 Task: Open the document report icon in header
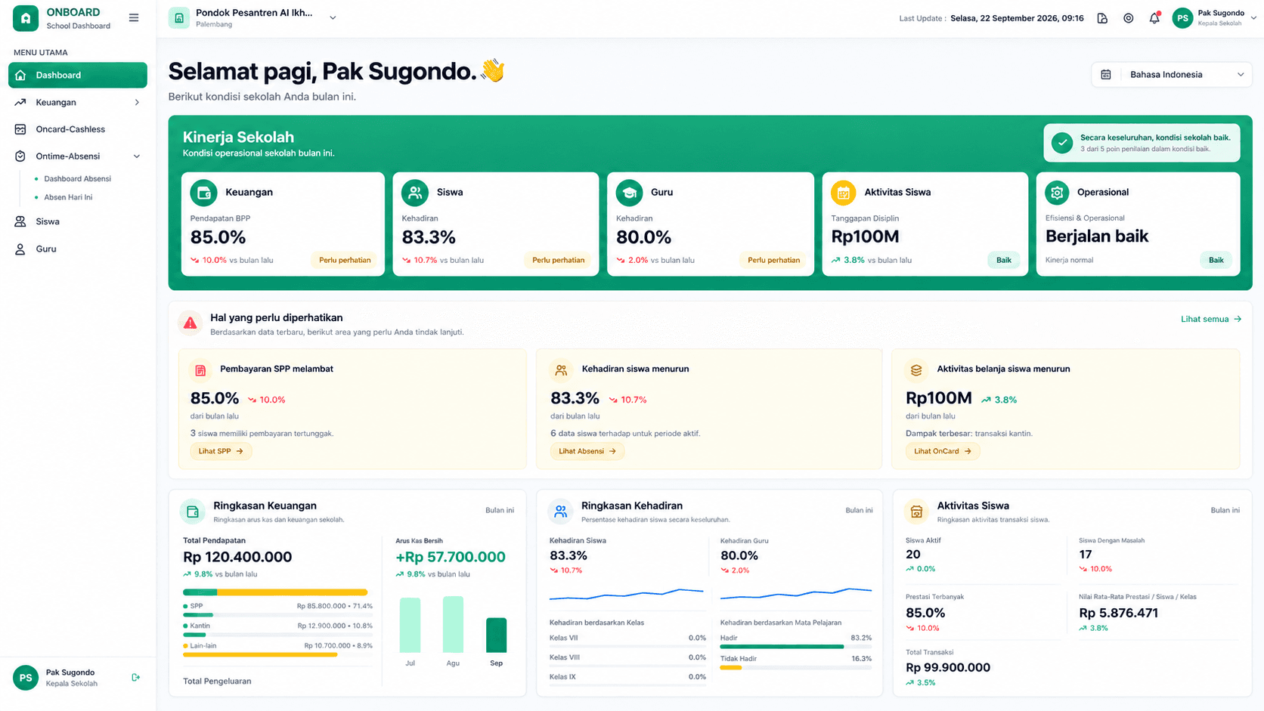[x=1102, y=18]
